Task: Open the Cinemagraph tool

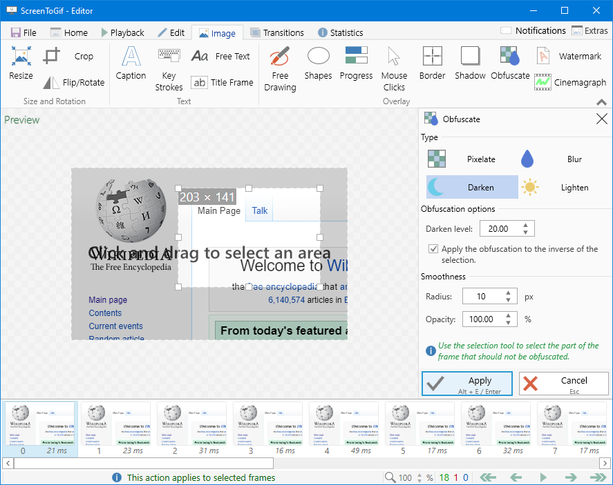Action: pos(570,82)
